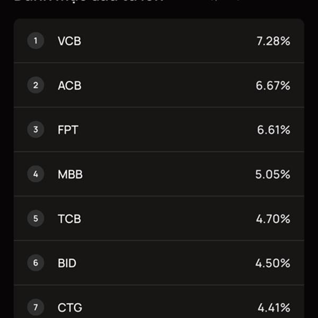Click the 4.70% allocation figure
The height and width of the screenshot is (318, 318).
tap(273, 219)
